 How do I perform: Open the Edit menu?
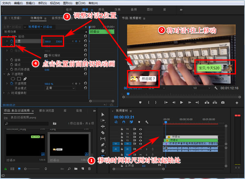pos(18,3)
